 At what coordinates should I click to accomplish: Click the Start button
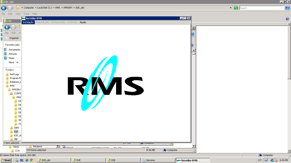coord(6,160)
